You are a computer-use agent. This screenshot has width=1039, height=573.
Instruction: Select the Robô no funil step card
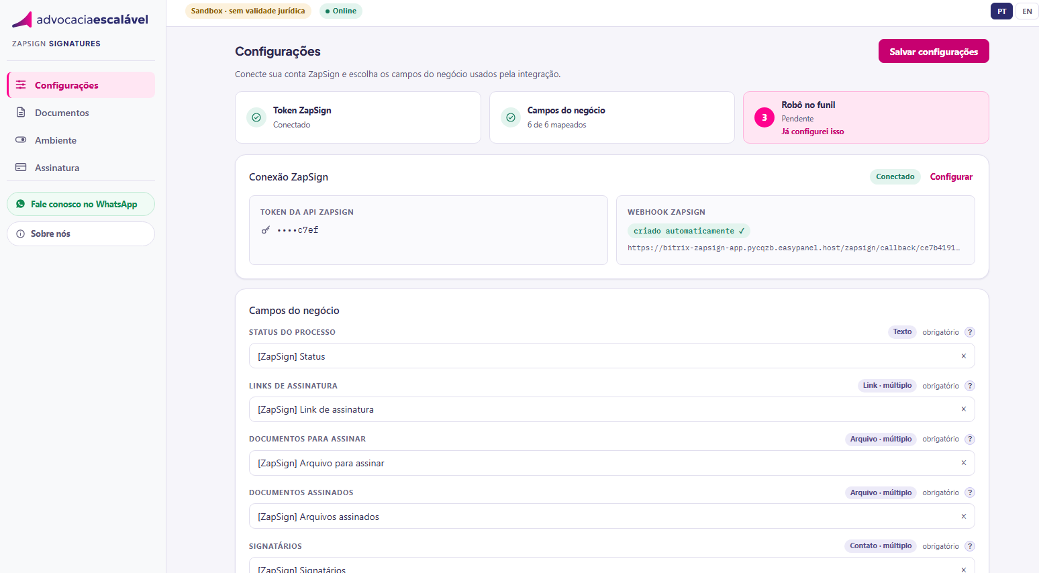[866, 117]
